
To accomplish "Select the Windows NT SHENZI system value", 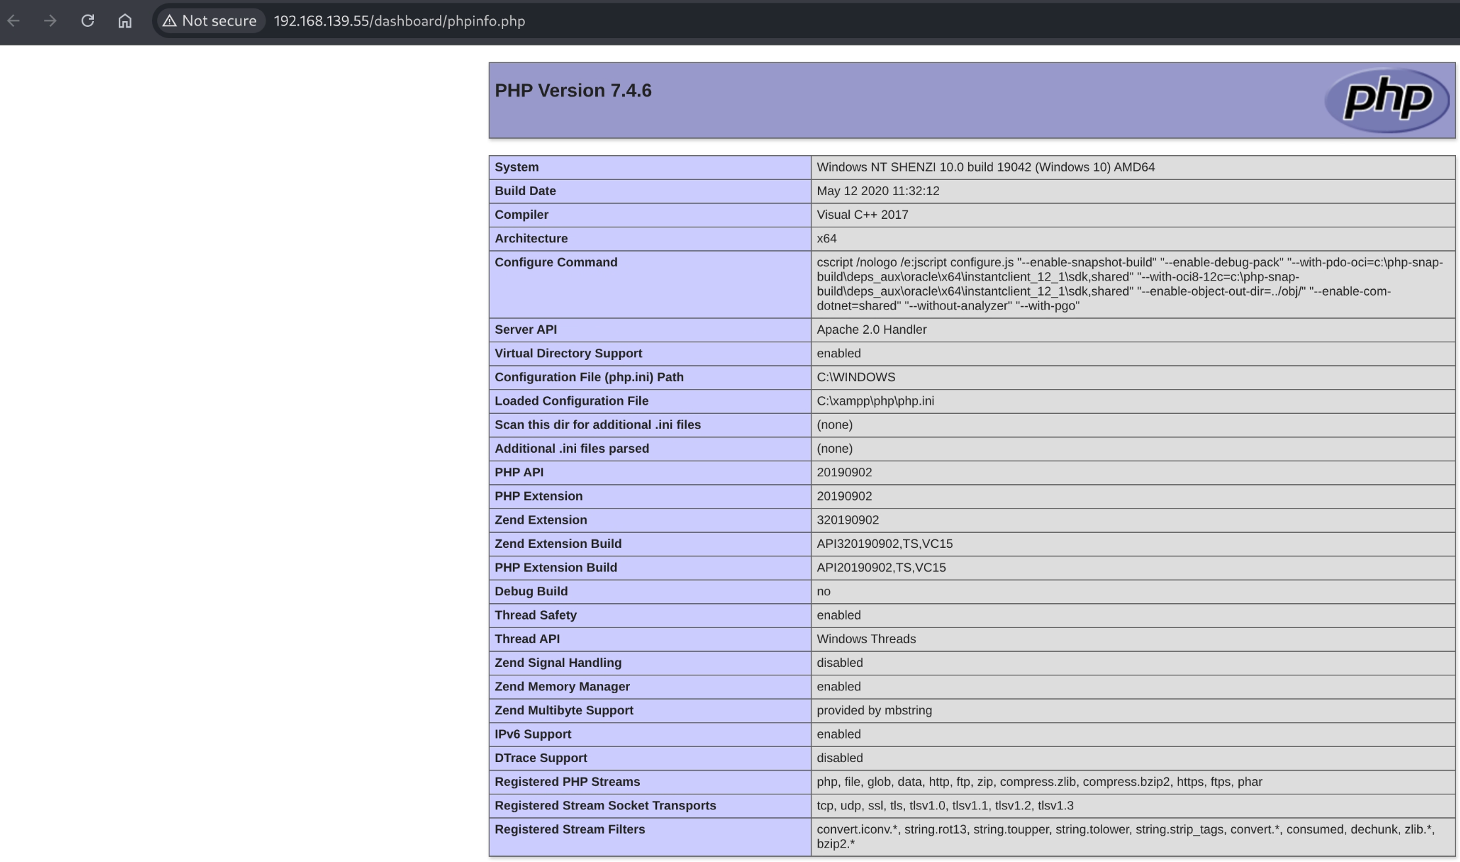I will click(985, 168).
